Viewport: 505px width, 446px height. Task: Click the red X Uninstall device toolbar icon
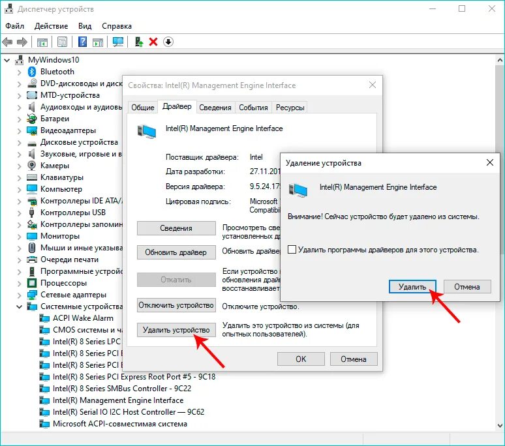coord(153,42)
